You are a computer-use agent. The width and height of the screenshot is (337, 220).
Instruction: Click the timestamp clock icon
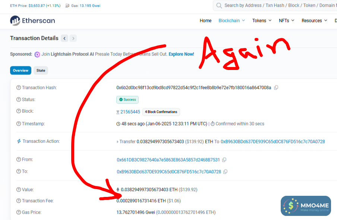pos(118,124)
